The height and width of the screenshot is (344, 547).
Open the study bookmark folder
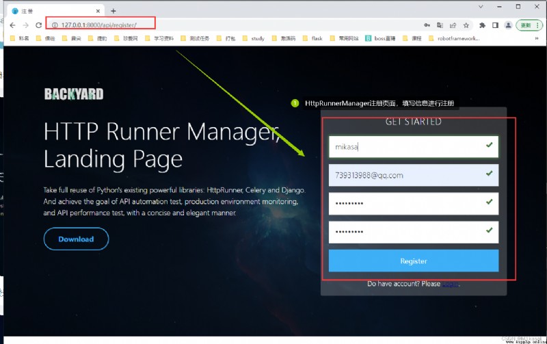point(254,38)
